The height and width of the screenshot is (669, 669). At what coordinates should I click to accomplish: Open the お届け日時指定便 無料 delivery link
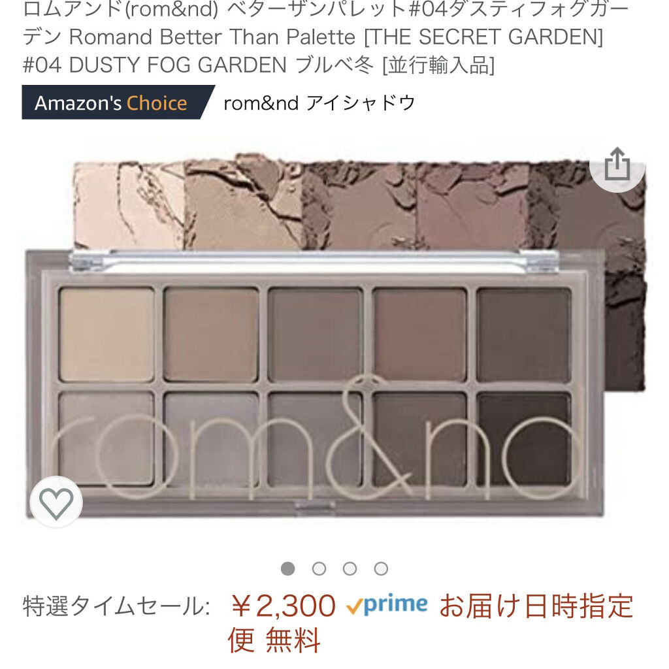431,623
